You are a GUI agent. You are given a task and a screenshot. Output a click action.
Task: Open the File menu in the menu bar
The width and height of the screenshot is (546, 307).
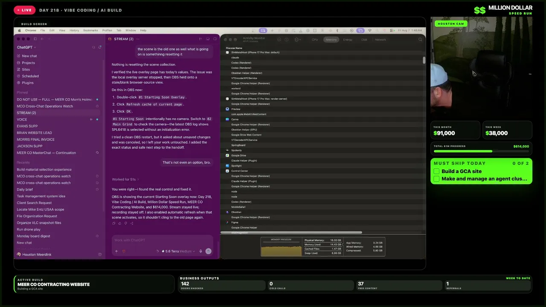(x=43, y=30)
